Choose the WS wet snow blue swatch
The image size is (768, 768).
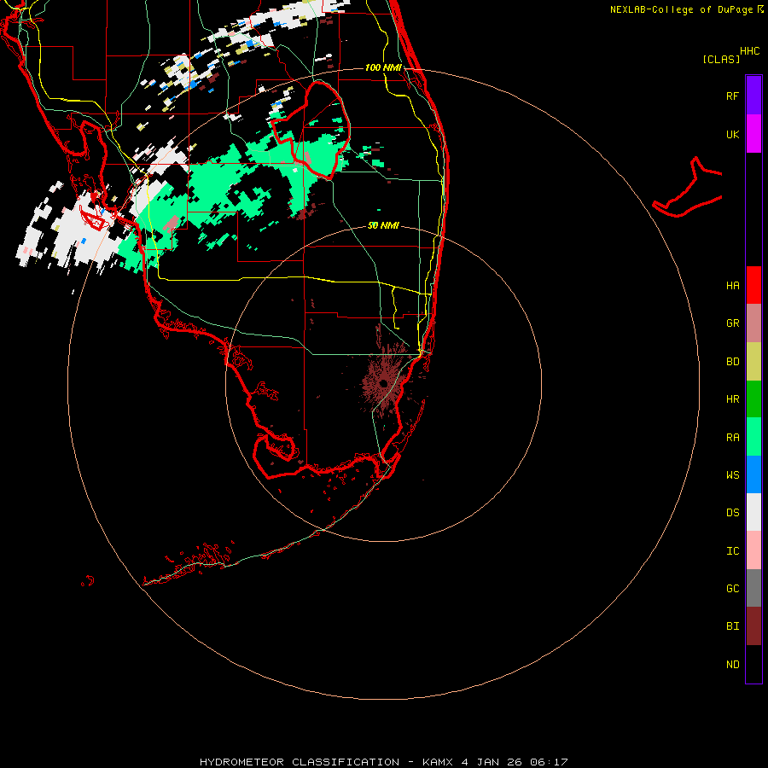click(753, 474)
